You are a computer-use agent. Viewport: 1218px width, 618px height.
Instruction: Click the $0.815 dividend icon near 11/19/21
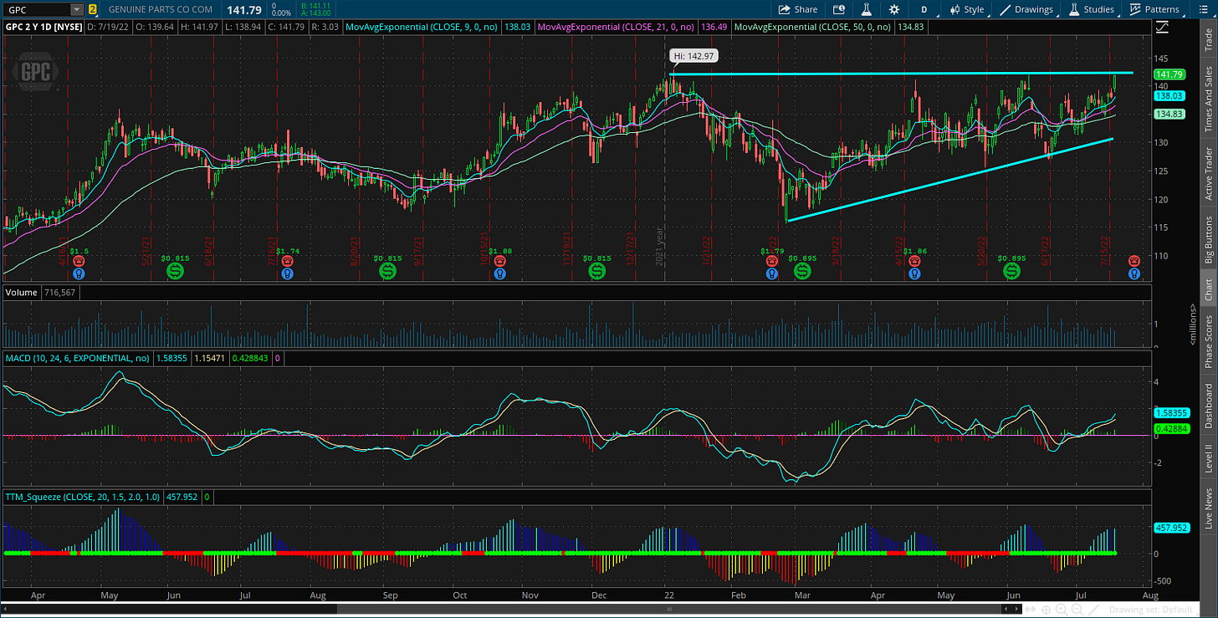pos(596,271)
